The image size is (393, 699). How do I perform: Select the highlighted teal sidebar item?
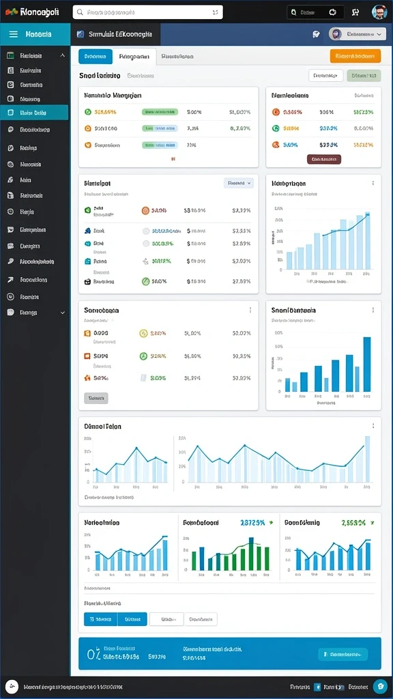tap(34, 113)
